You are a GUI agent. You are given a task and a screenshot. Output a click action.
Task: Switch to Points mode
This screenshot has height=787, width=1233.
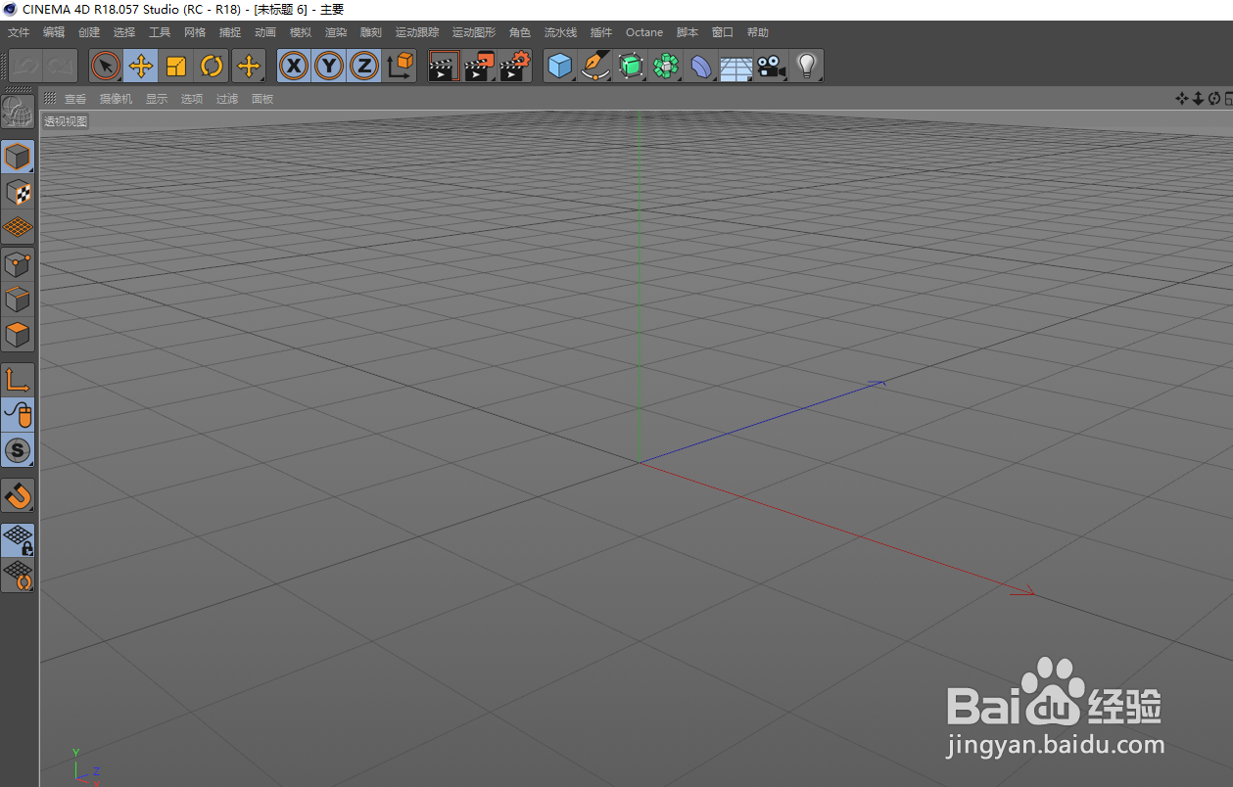point(18,263)
